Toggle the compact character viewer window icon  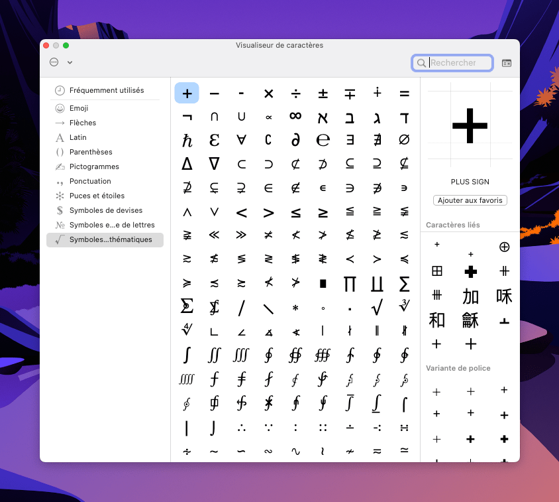tap(507, 63)
